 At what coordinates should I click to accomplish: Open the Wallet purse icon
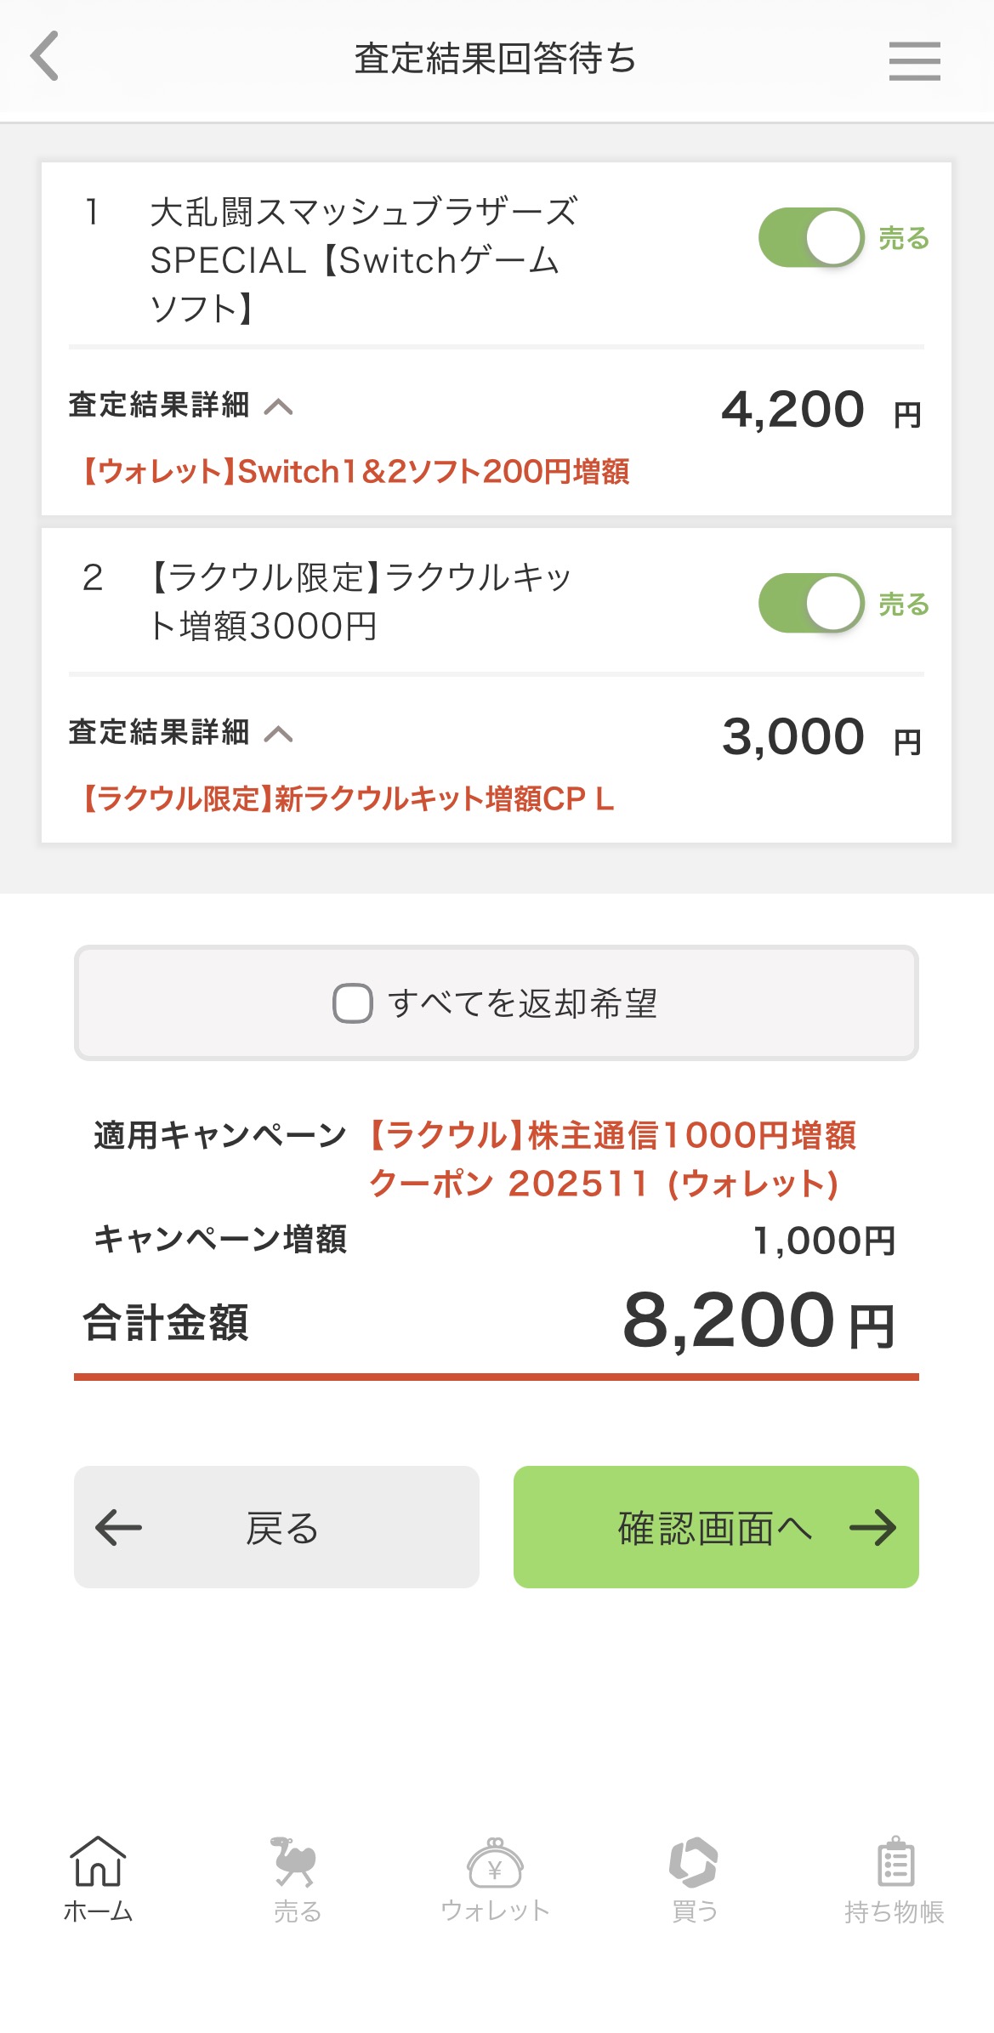(x=495, y=1862)
